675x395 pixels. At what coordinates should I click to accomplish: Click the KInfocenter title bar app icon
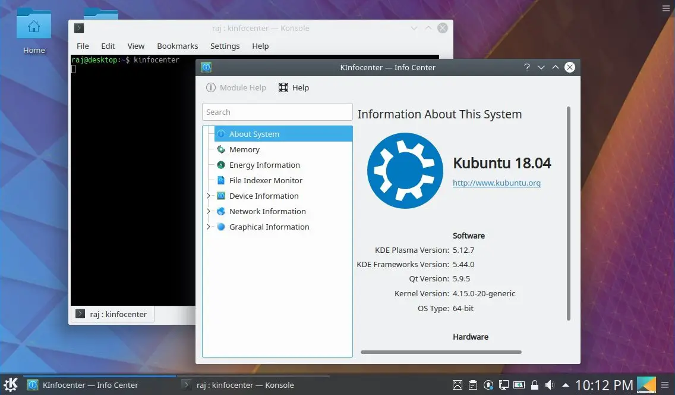click(x=206, y=67)
